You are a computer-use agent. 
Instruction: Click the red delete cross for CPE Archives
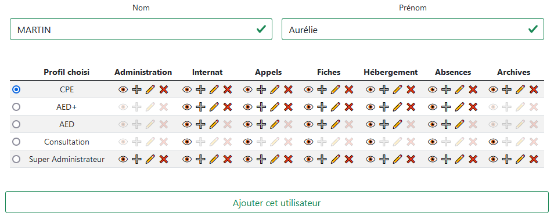point(534,90)
